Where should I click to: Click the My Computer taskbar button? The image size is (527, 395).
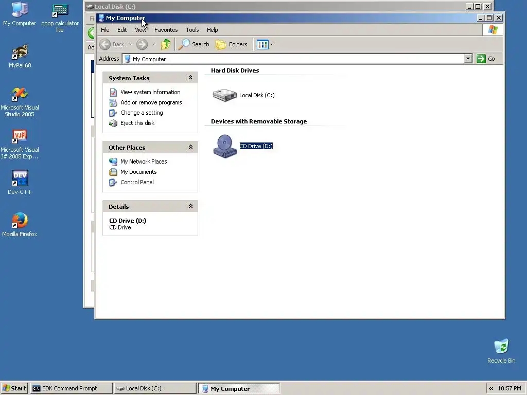click(239, 389)
